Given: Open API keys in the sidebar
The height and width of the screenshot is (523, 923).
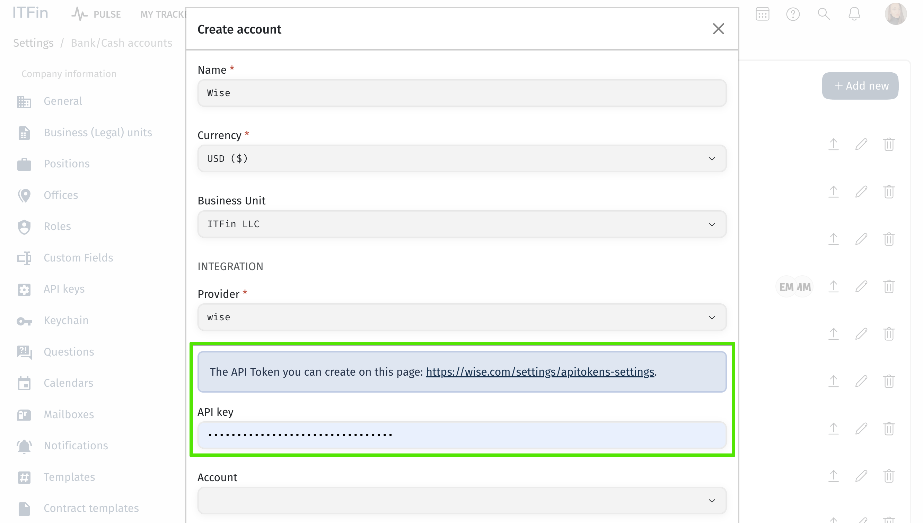Looking at the screenshot, I should coord(64,289).
